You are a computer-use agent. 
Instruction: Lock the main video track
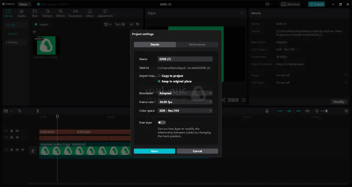[12, 150]
